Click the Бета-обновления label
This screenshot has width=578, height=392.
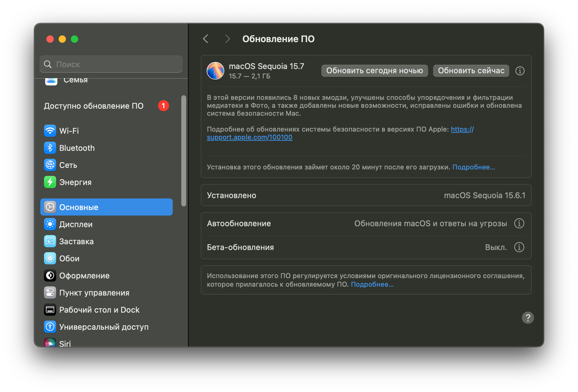240,247
